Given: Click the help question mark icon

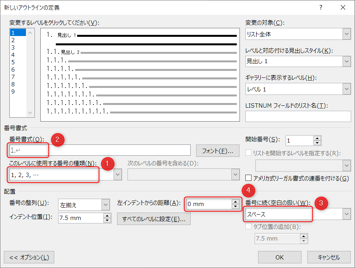Looking at the screenshot, I should (x=321, y=7).
